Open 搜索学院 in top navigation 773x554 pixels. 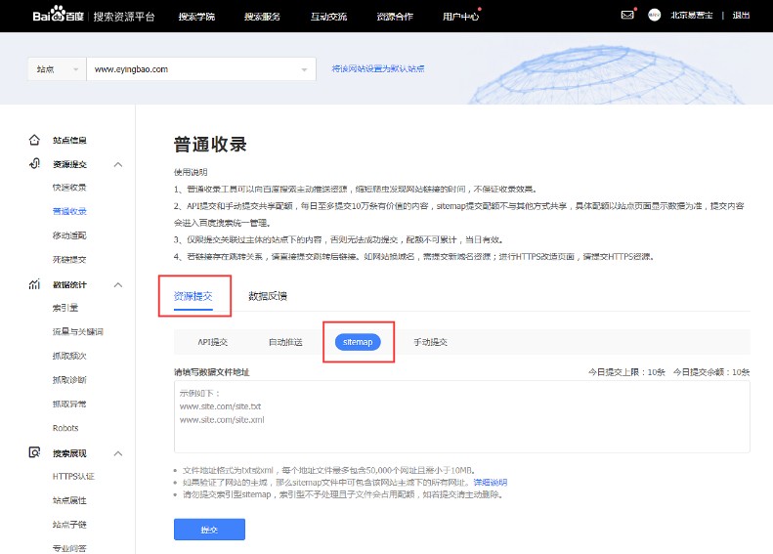click(197, 16)
